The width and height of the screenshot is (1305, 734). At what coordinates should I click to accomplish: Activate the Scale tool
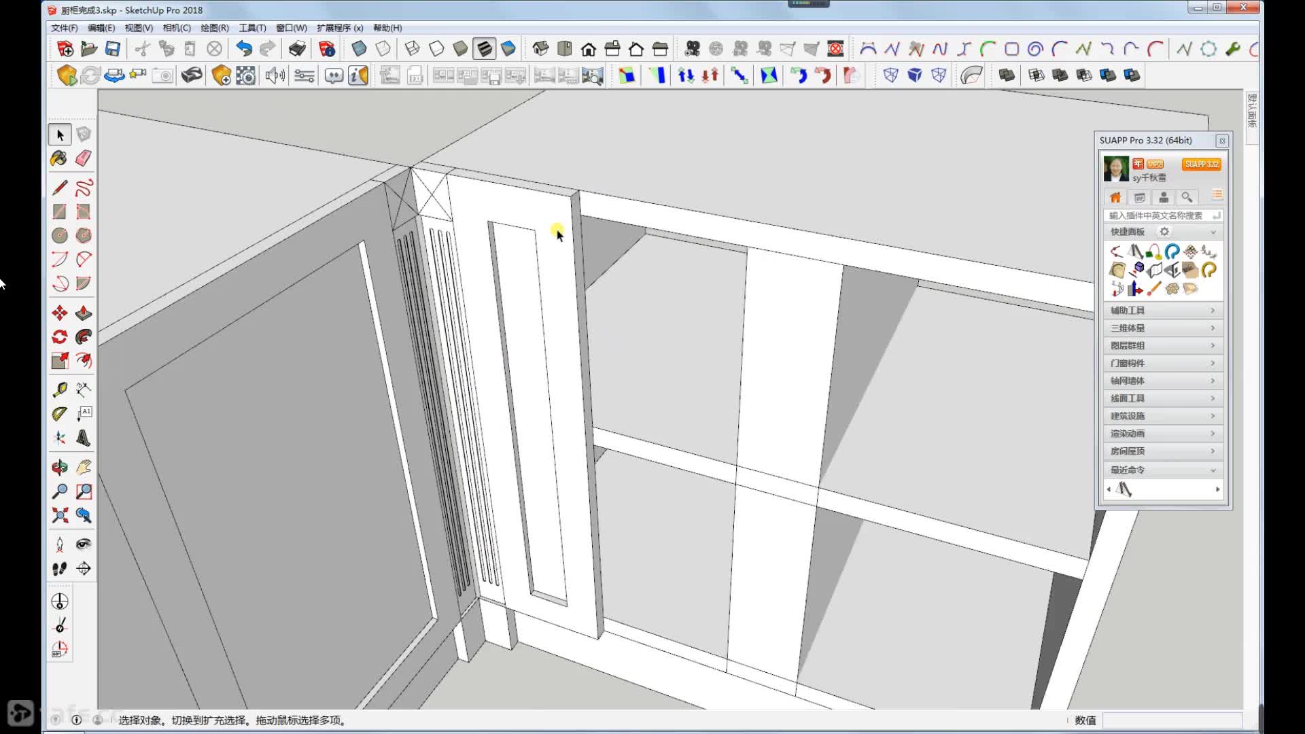(x=60, y=360)
